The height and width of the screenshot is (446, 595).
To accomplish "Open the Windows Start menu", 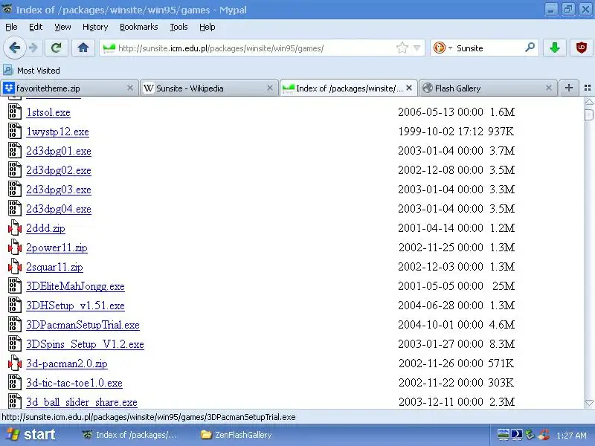I will pos(30,435).
